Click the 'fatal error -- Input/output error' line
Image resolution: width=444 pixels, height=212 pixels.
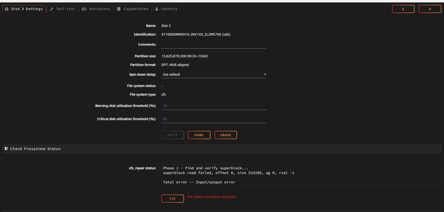(x=199, y=182)
